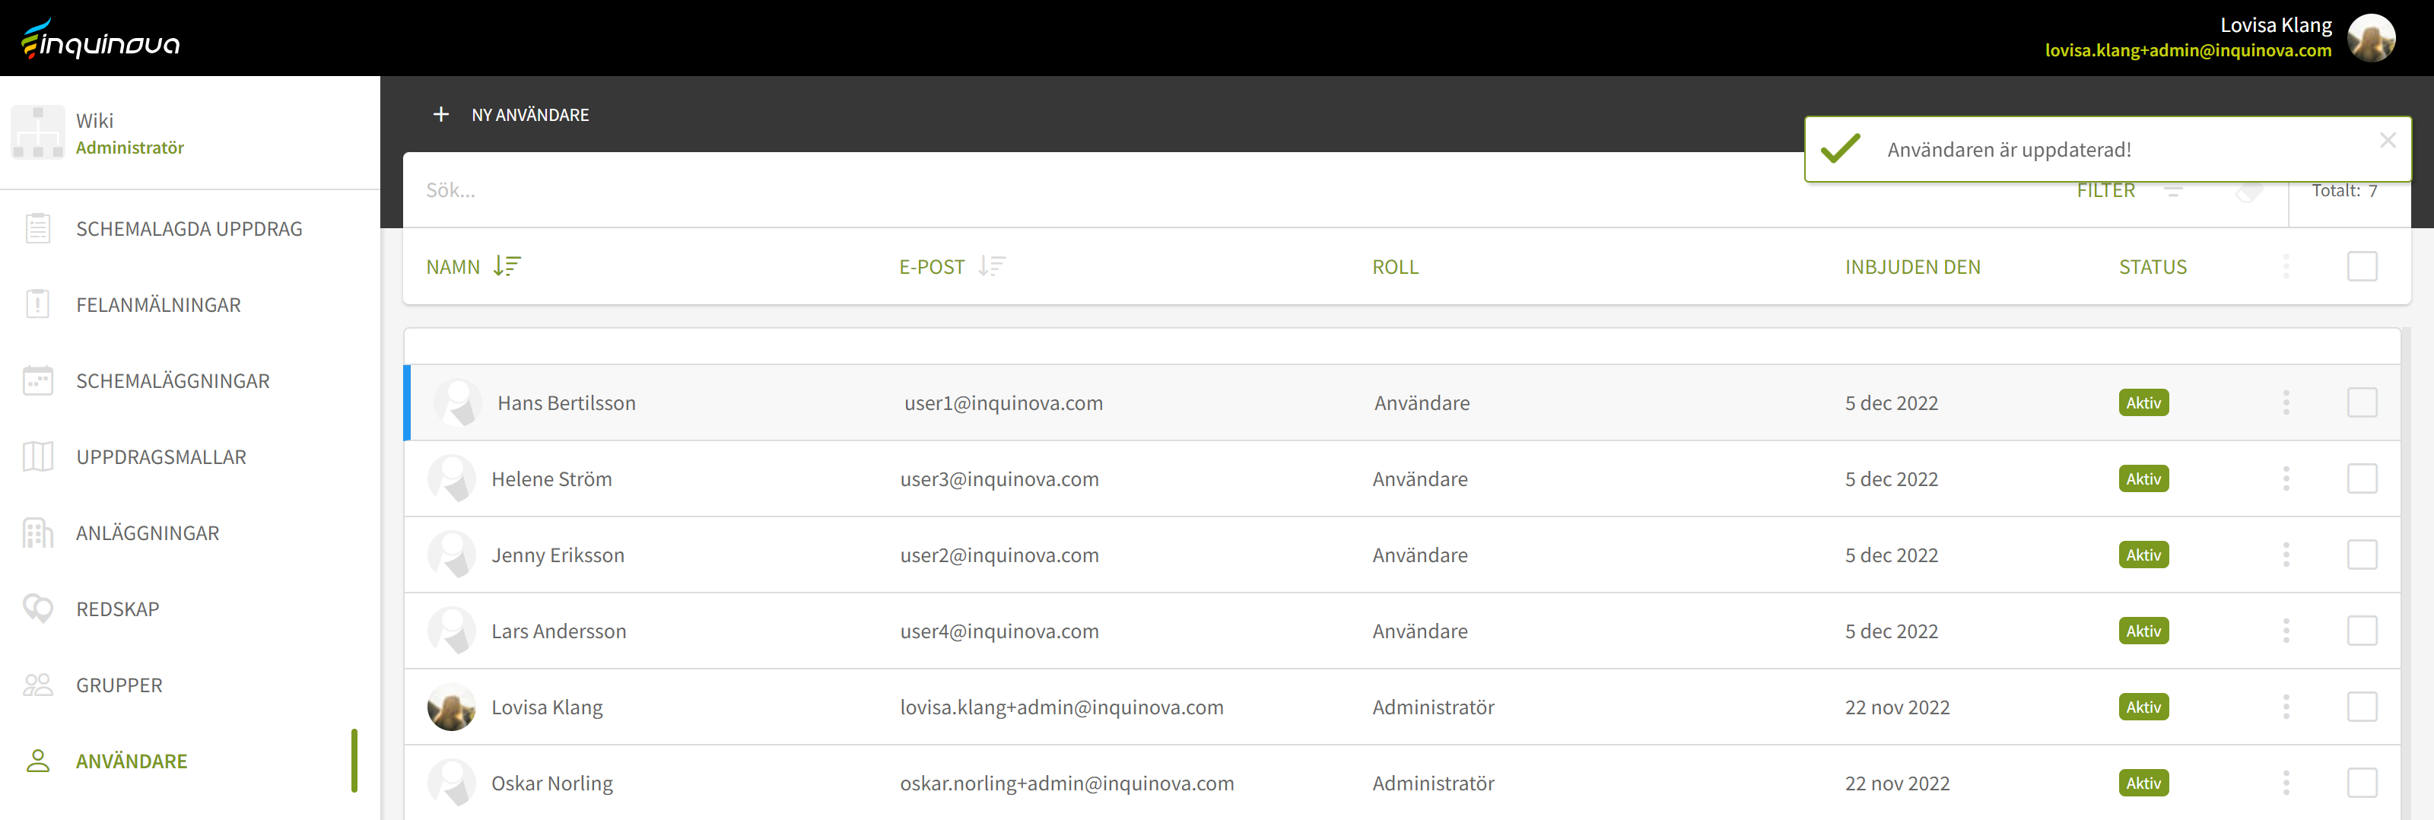This screenshot has height=820, width=2434.
Task: Tick the checkbox for Hans Bertilsson
Action: tap(2361, 402)
